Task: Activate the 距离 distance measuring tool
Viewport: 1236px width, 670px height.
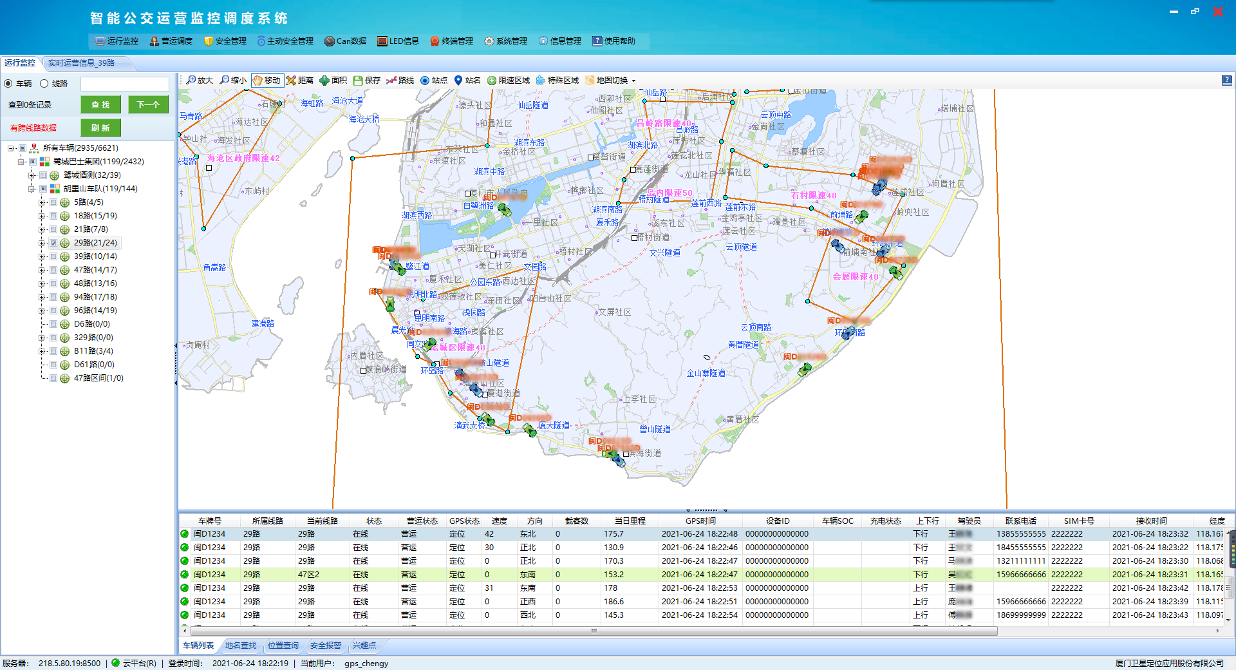Action: click(299, 81)
